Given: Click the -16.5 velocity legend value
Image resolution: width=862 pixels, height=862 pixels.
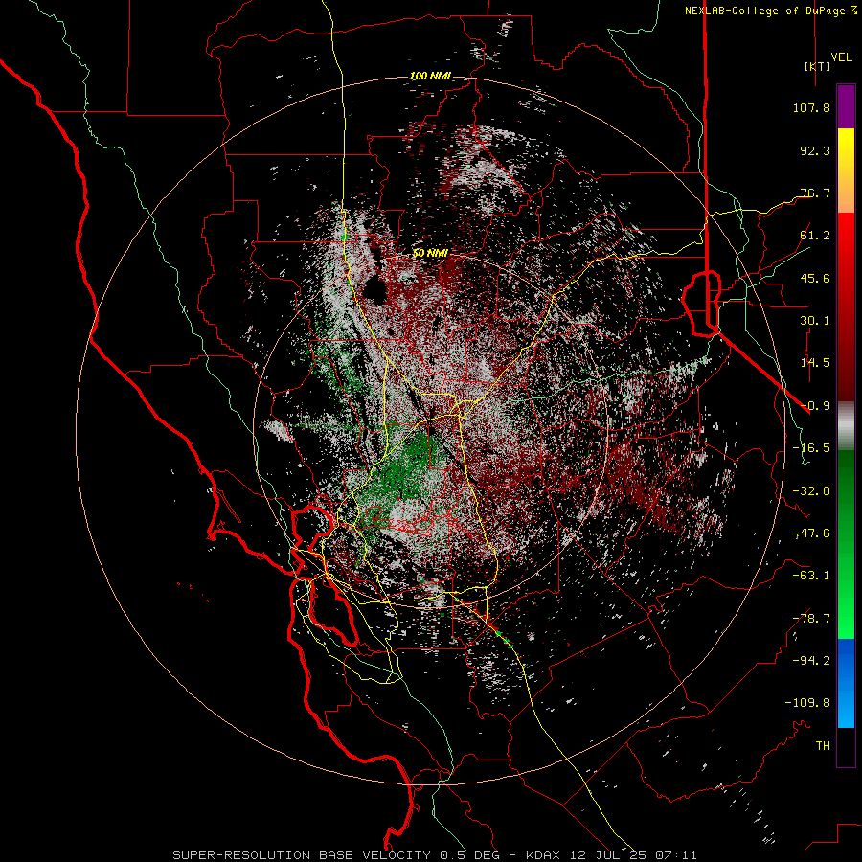Looking at the screenshot, I should click(x=811, y=448).
